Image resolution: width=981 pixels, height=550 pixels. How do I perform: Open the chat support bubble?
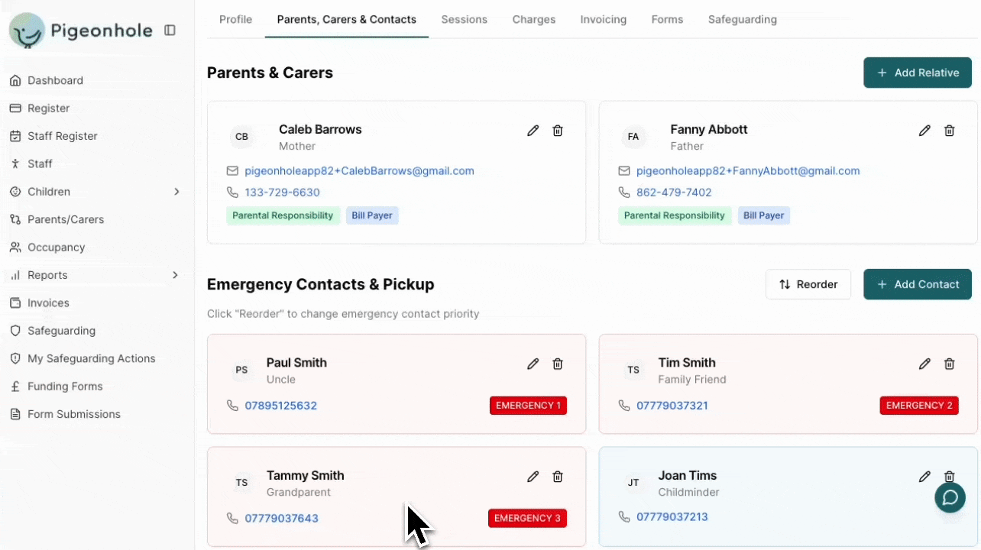[x=950, y=498]
